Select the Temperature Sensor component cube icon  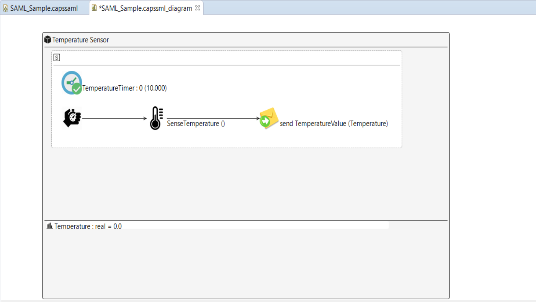pyautogui.click(x=48, y=40)
